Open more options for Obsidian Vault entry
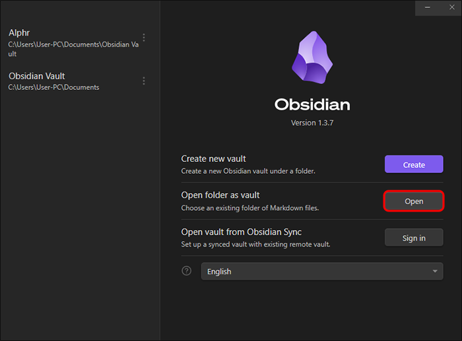Viewport: 462px width, 341px height. click(x=144, y=81)
